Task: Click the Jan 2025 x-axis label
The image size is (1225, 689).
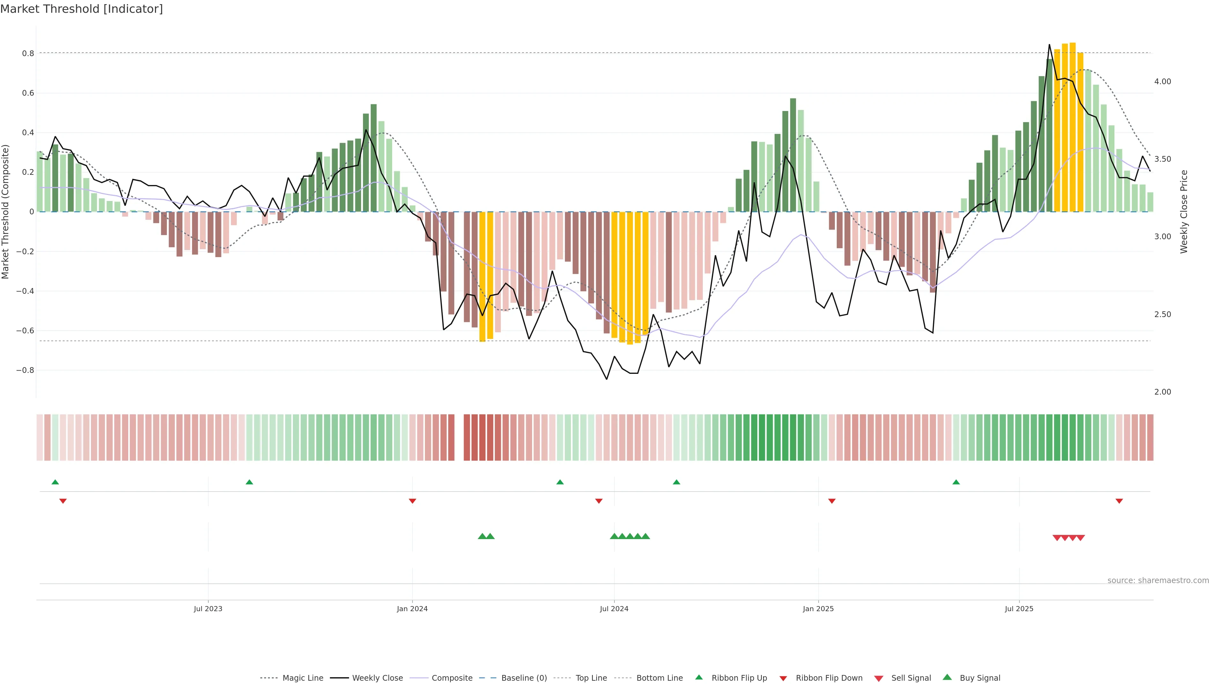Action: click(x=818, y=609)
